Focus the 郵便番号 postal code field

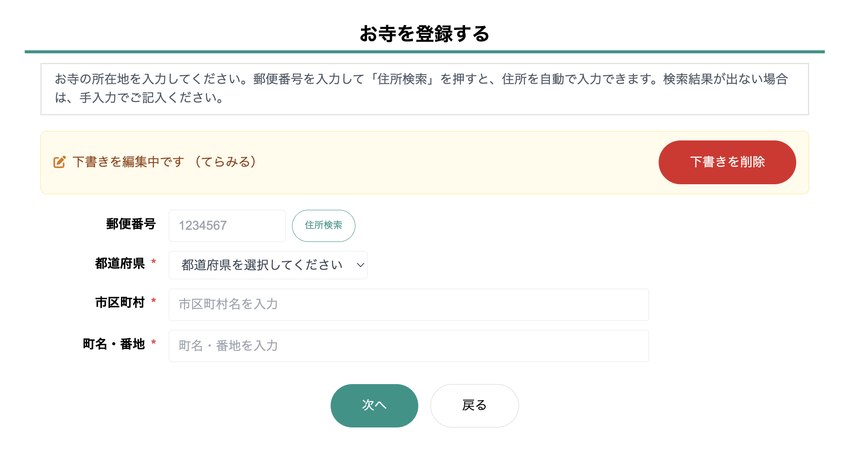(227, 226)
